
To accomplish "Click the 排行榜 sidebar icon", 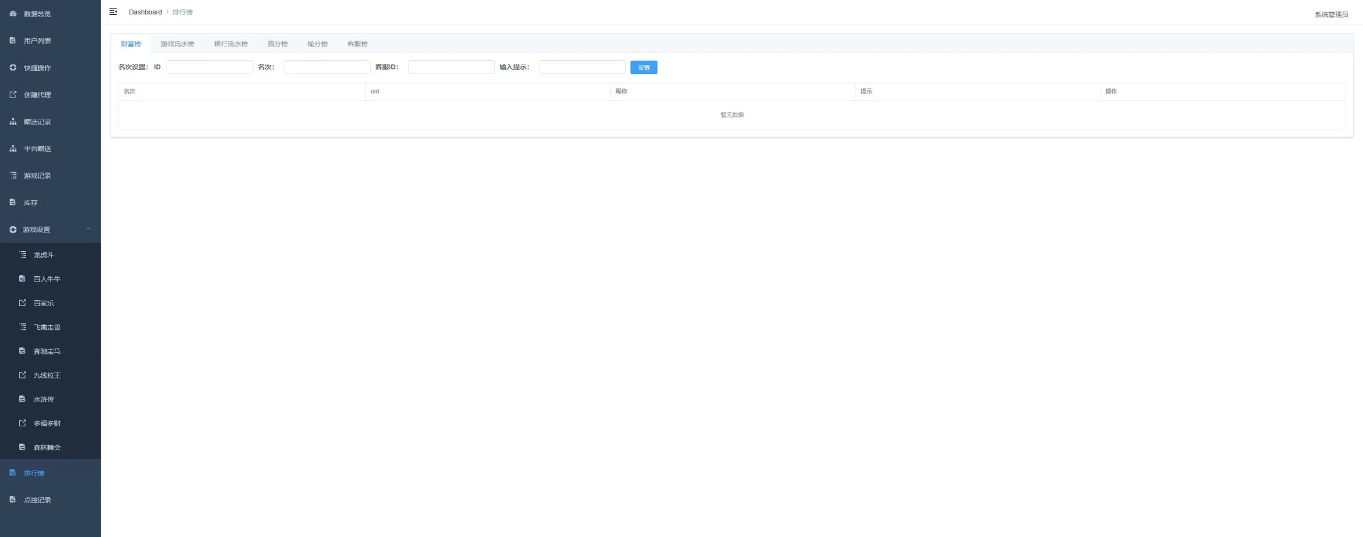I will pyautogui.click(x=13, y=473).
